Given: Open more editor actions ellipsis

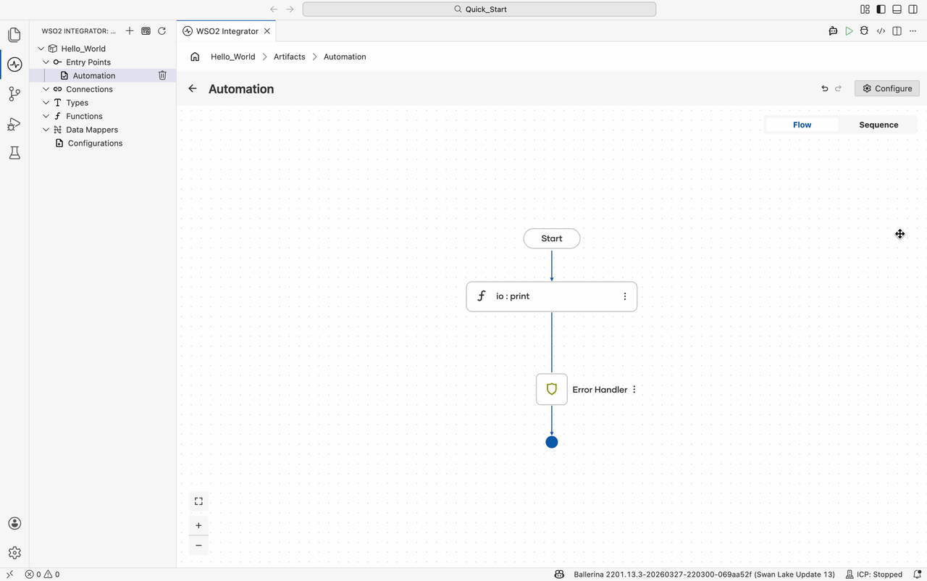Looking at the screenshot, I should [x=913, y=31].
